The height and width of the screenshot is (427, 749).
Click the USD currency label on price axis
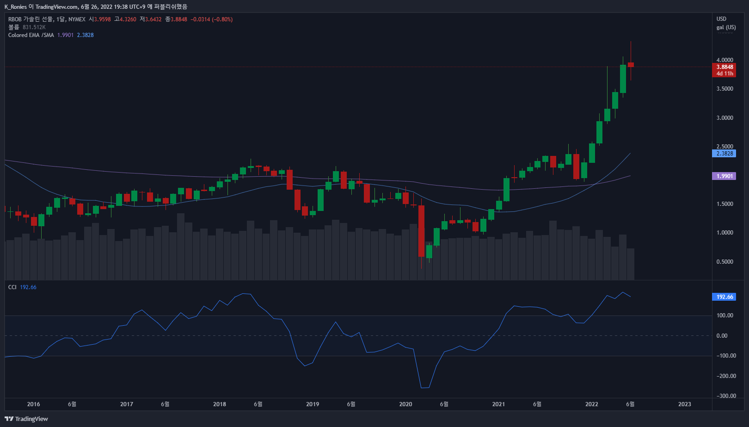[x=721, y=19]
